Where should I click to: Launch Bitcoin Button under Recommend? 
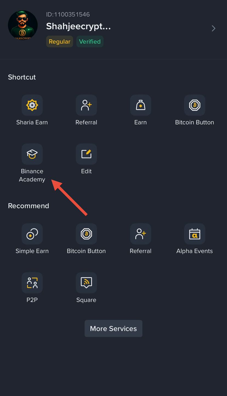(x=86, y=234)
